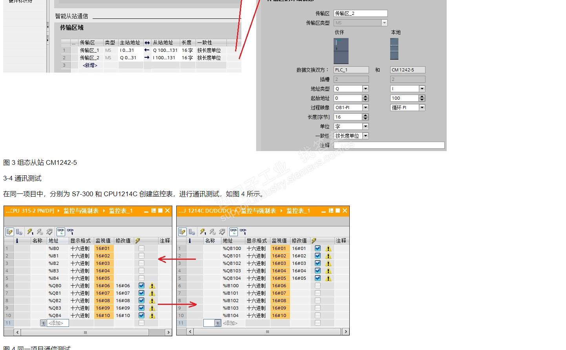
Task: Uncheck the modify box for %QB104
Action: click(x=318, y=278)
